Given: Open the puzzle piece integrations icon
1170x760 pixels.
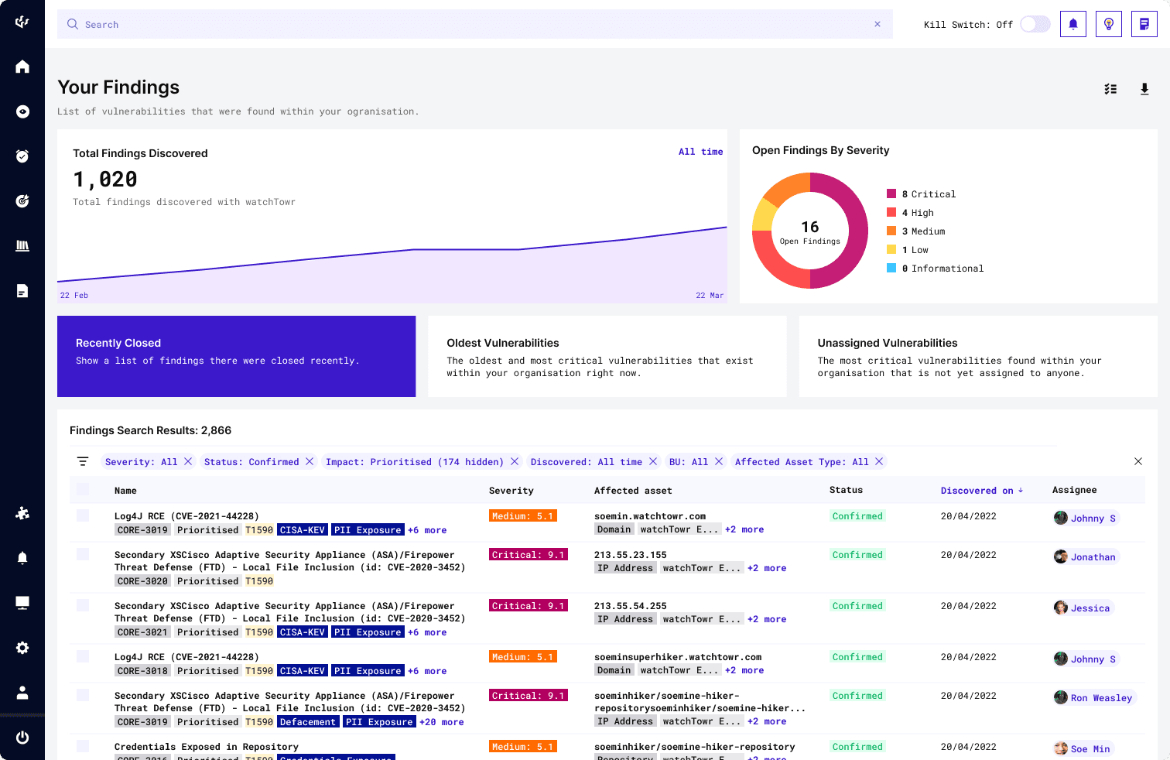Looking at the screenshot, I should tap(22, 513).
